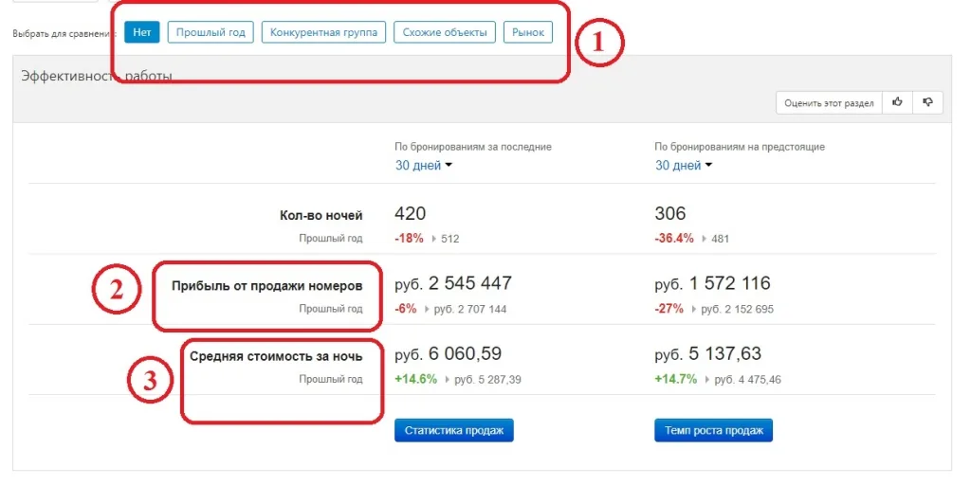Click the thumbs up rating icon
Viewport: 971px width, 485px height.
897,102
